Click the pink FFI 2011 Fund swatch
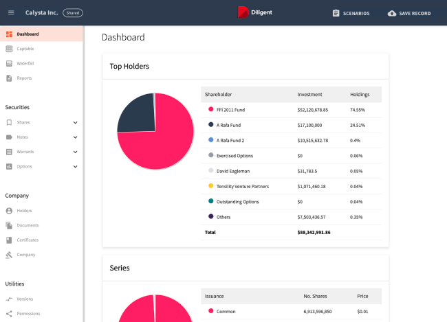This screenshot has width=447, height=322. click(211, 109)
